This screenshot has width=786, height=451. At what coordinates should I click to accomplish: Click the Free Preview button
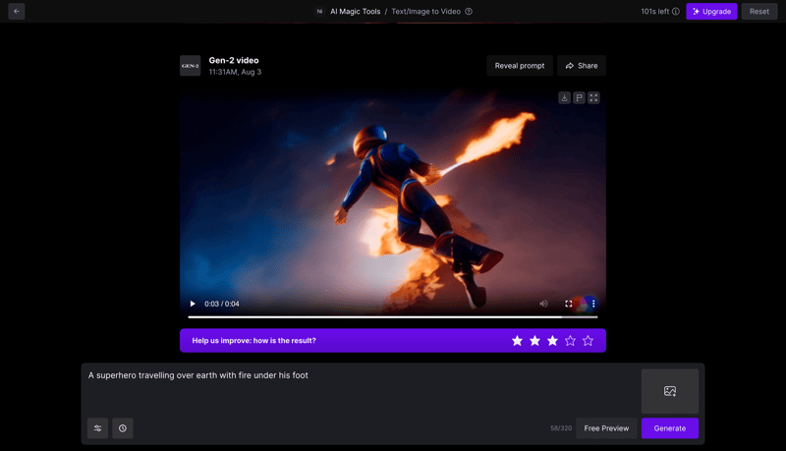(606, 428)
